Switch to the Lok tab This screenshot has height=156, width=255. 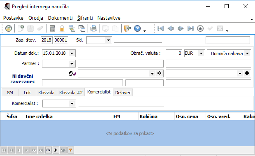click(x=27, y=93)
